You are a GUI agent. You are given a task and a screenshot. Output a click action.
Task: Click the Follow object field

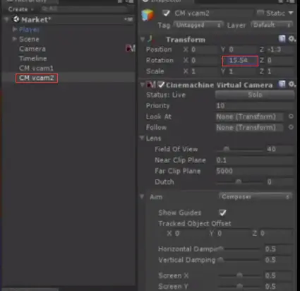tap(249, 128)
